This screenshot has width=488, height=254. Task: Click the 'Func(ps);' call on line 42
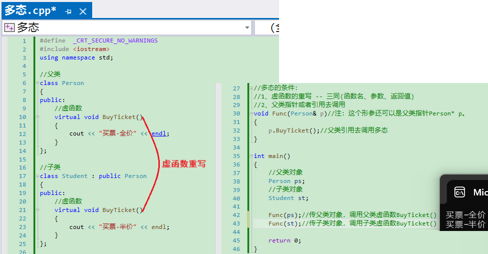click(x=285, y=215)
